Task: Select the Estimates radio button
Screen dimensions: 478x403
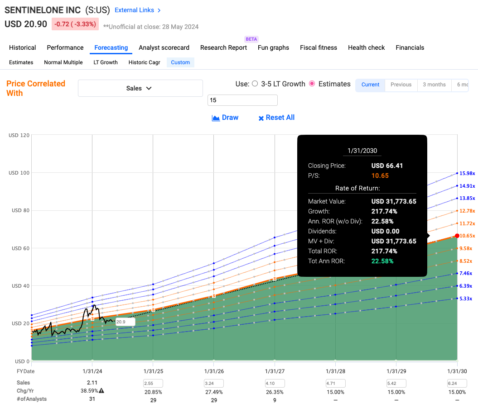Action: point(312,84)
